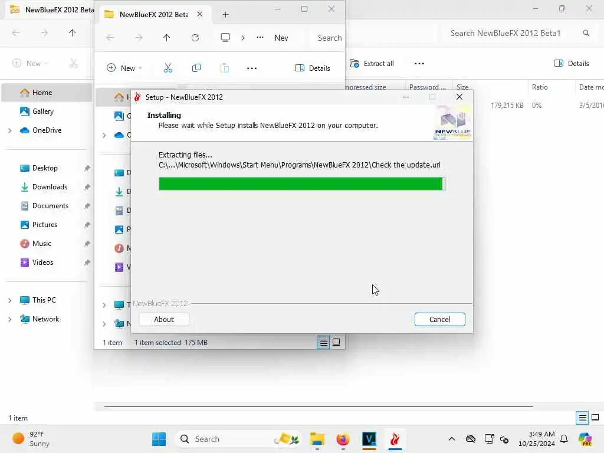
Task: Expand the This PC chevron in front Explorer sidebar
Action: (104, 305)
